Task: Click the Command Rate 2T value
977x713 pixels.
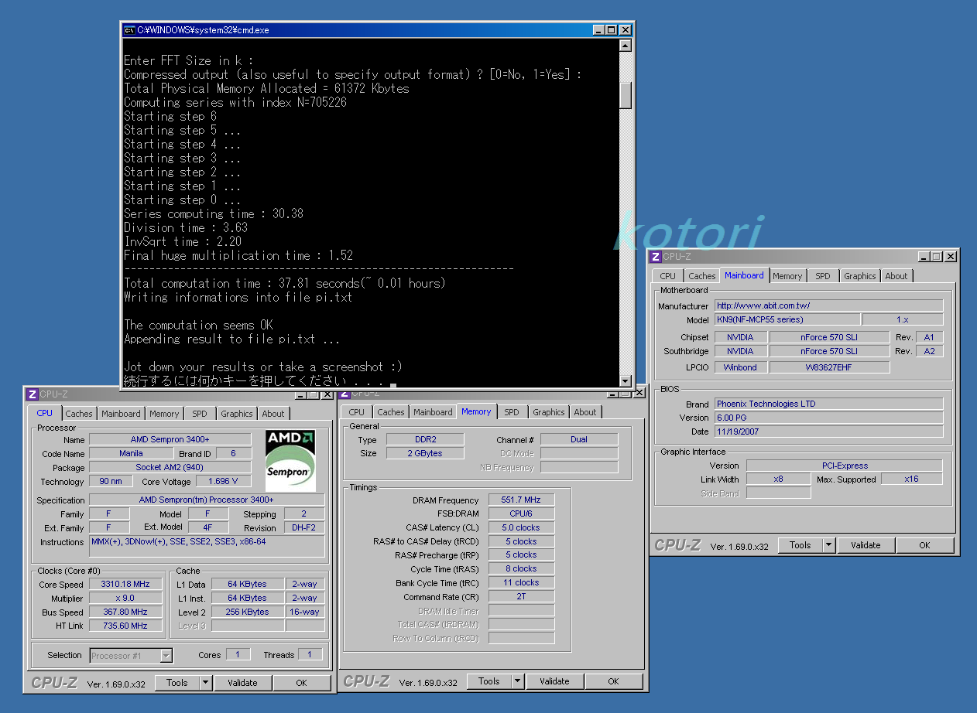Action: [521, 597]
